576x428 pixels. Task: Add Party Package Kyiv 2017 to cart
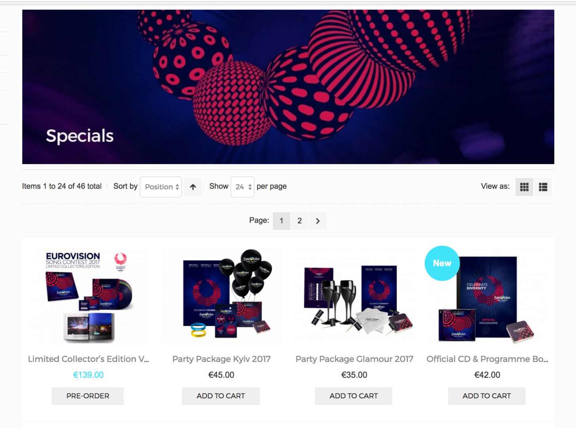221,396
